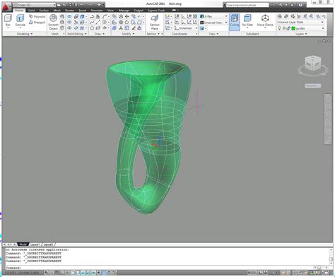335x277 pixels.
Task: Click the navigation bar on right viewport edge
Action: pos(328,119)
